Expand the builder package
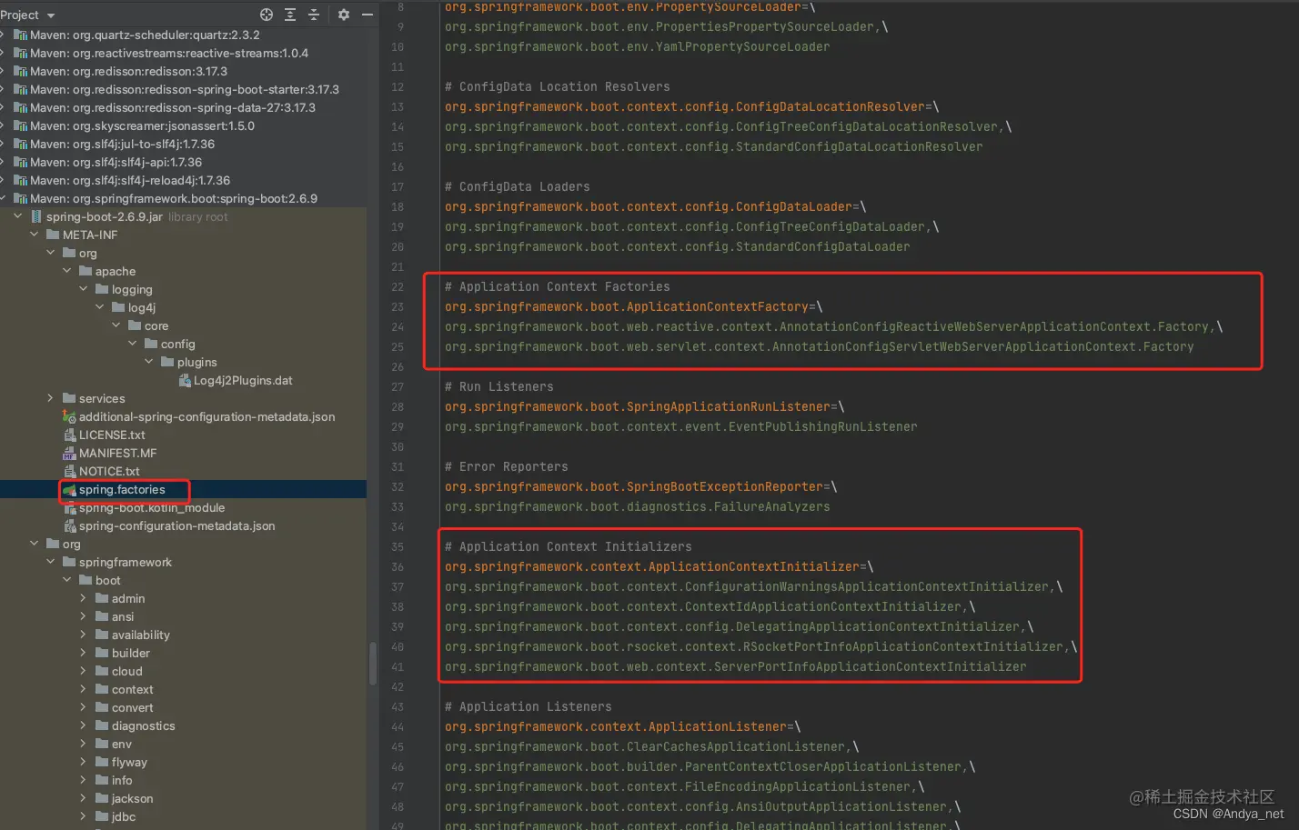The height and width of the screenshot is (830, 1299). click(x=83, y=653)
